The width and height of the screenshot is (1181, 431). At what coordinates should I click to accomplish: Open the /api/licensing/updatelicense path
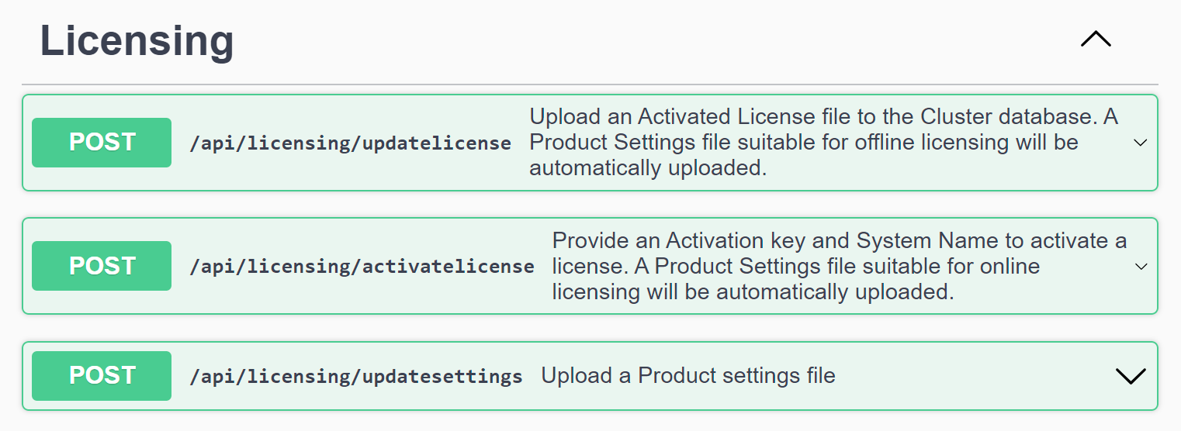(350, 143)
